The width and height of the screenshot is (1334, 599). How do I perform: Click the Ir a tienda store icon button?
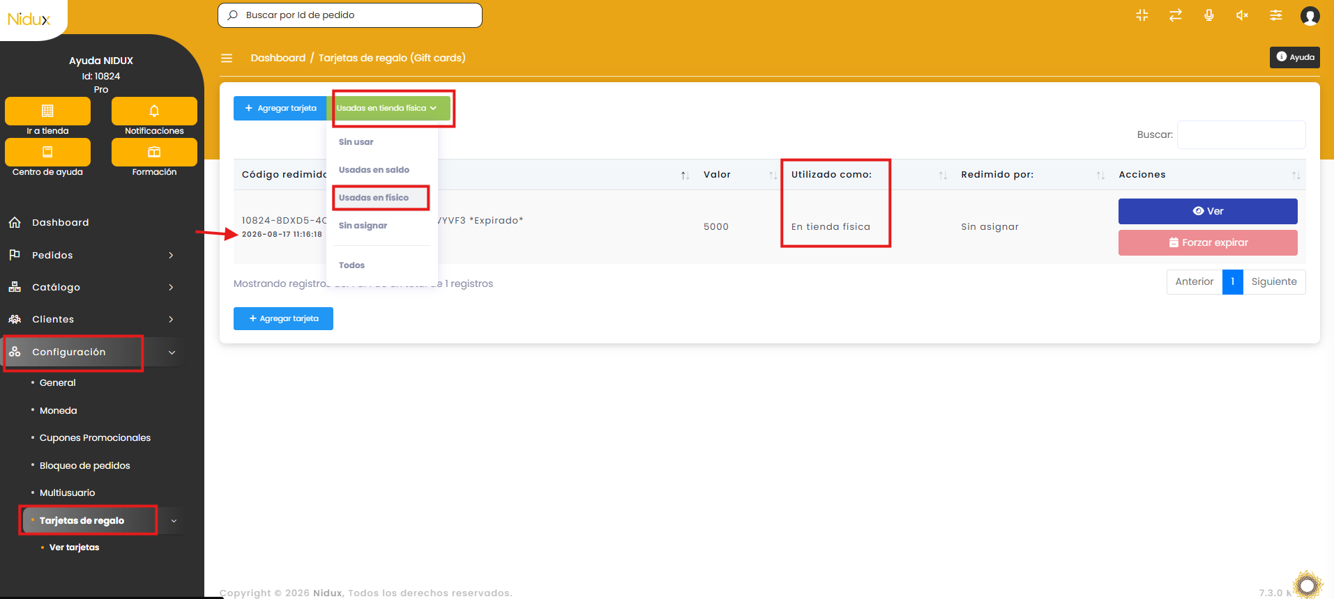click(x=47, y=111)
